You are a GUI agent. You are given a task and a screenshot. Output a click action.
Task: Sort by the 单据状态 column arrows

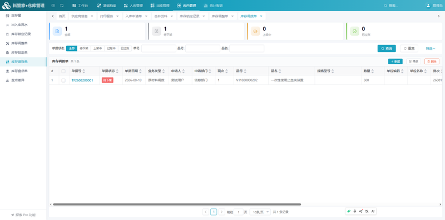click(117, 71)
